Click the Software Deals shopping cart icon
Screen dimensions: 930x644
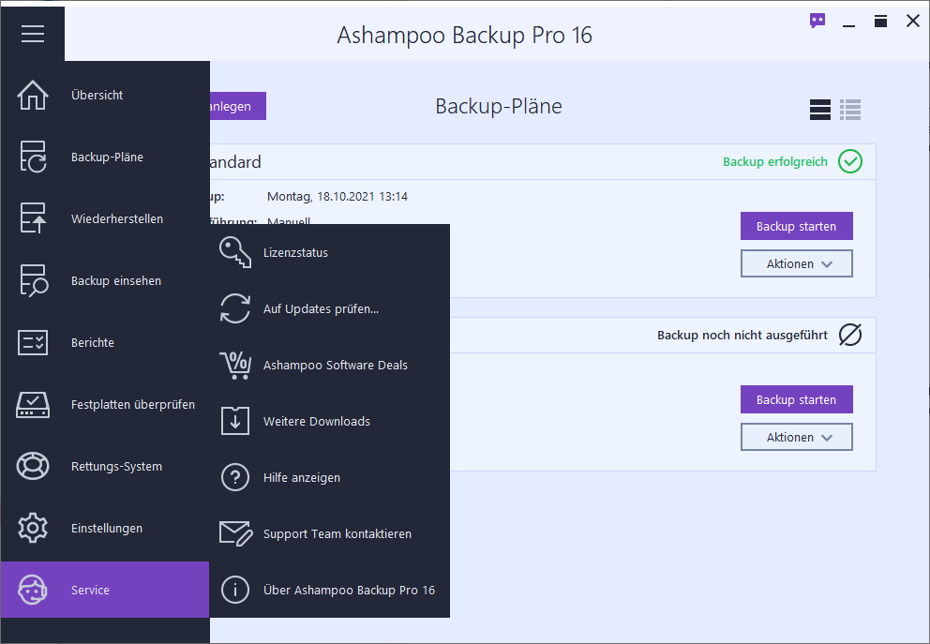(x=235, y=365)
